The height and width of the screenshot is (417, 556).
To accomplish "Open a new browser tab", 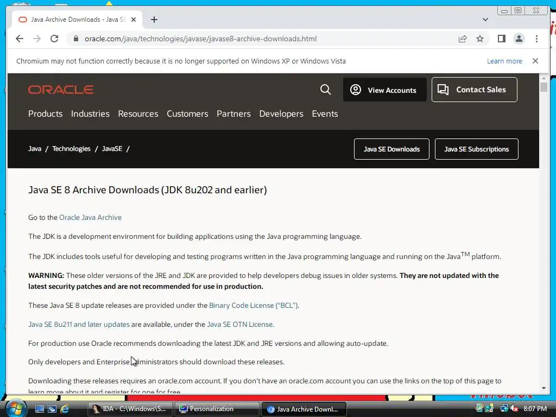I will pos(154,20).
